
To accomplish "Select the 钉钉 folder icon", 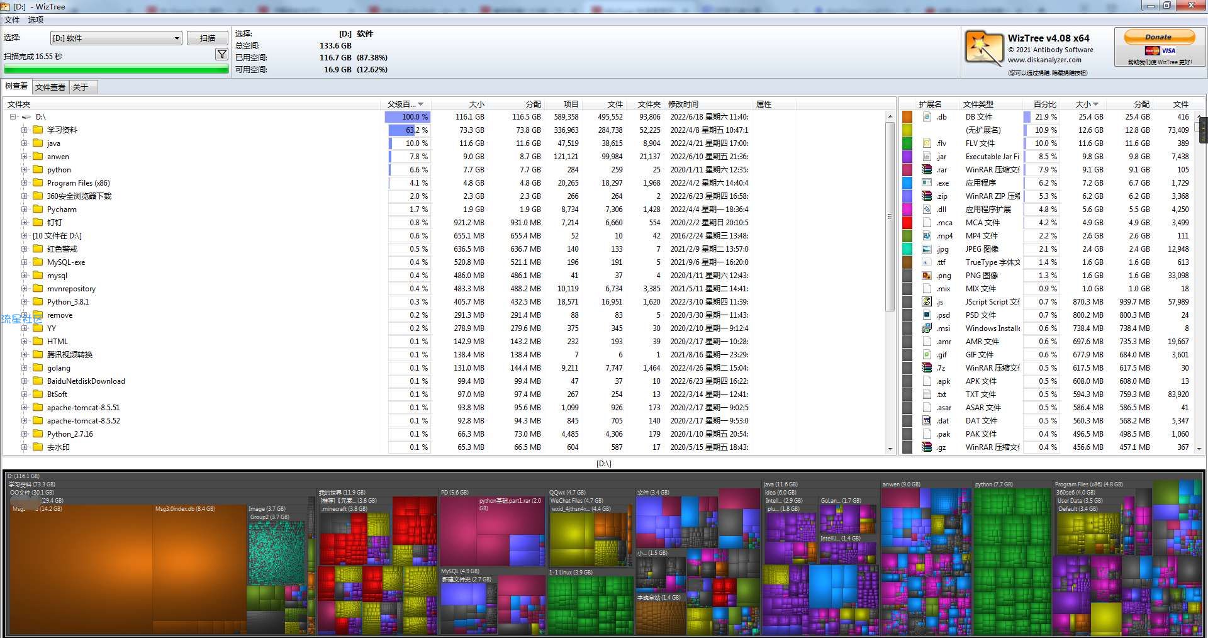I will [x=38, y=222].
